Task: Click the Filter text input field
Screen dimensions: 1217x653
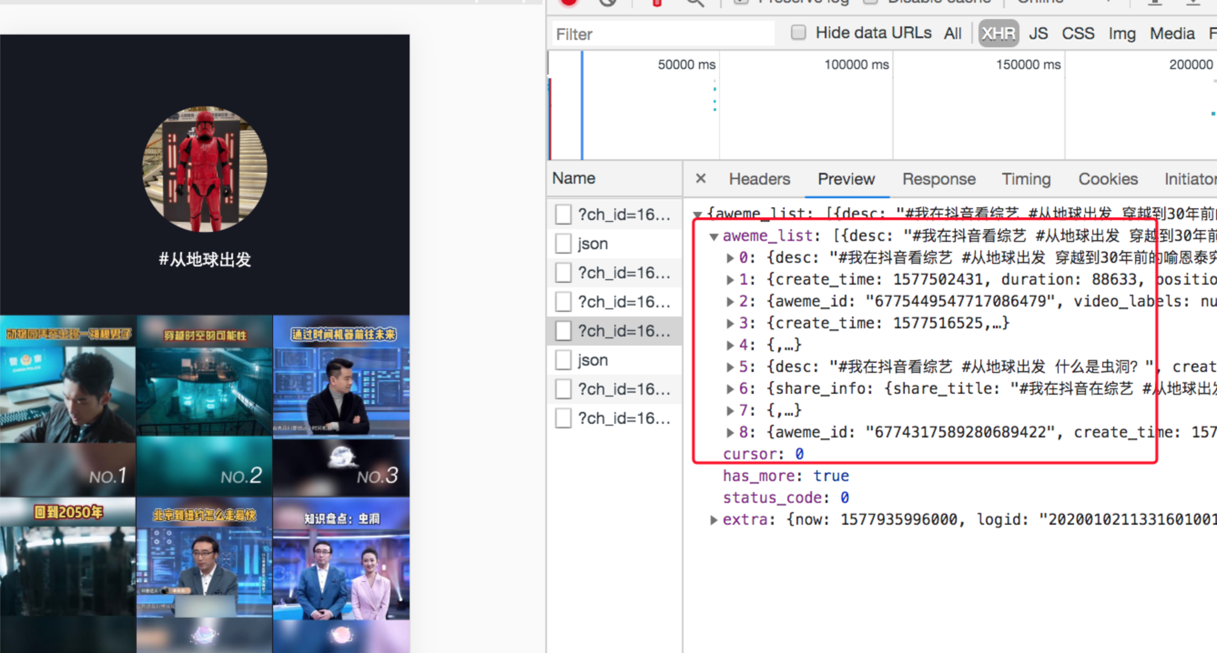Action: pos(661,34)
